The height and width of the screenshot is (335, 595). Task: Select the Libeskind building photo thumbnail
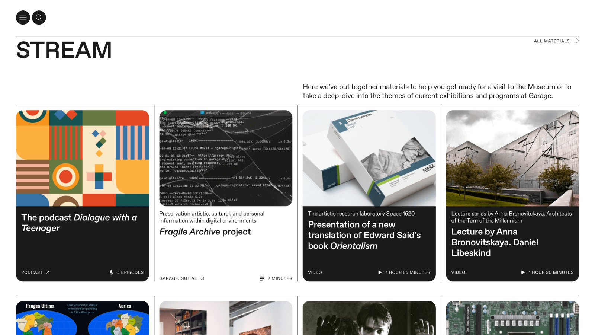click(512, 158)
